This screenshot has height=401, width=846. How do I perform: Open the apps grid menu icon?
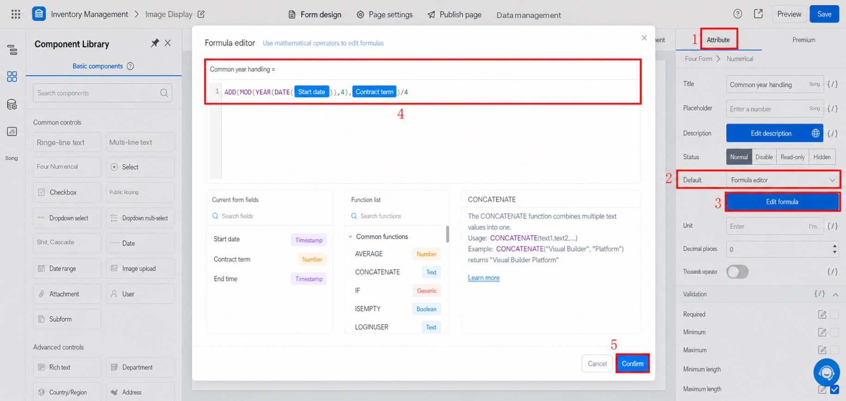(x=16, y=14)
